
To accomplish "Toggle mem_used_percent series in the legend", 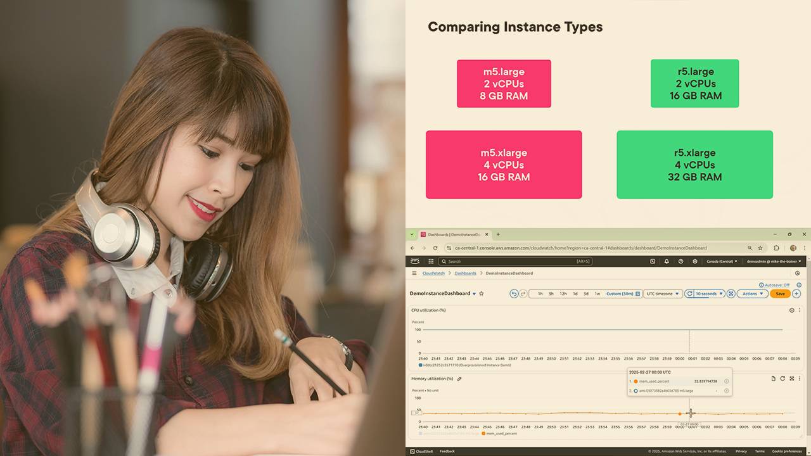I will point(501,434).
